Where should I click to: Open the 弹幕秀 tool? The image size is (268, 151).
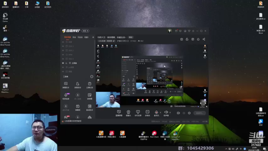click(x=78, y=107)
